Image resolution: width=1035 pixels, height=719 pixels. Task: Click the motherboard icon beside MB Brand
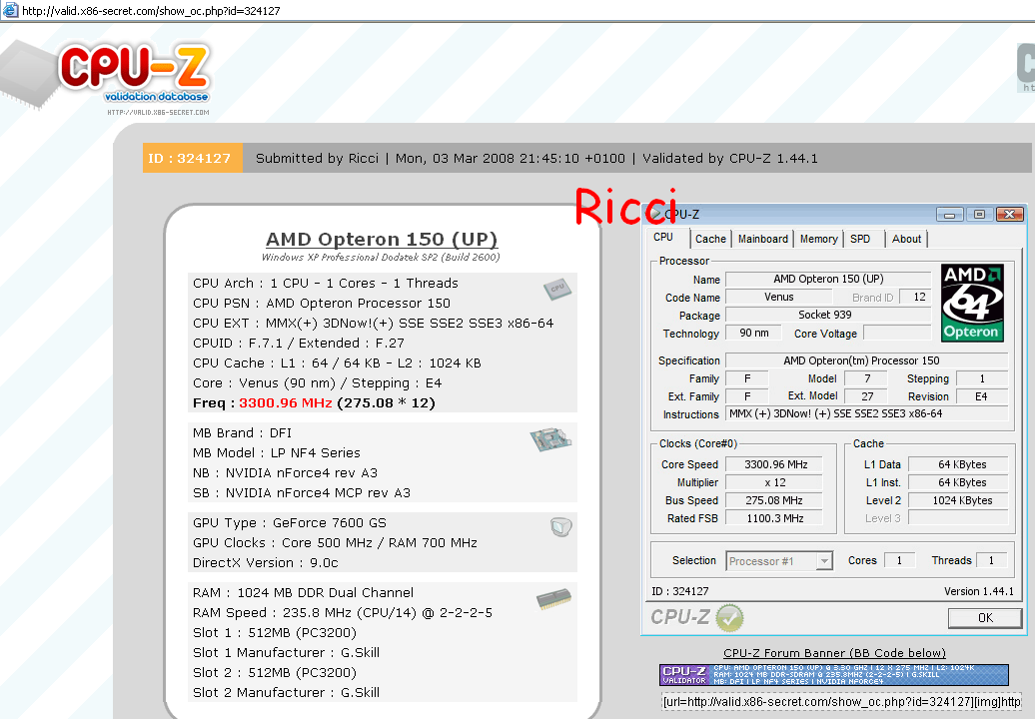tap(549, 439)
